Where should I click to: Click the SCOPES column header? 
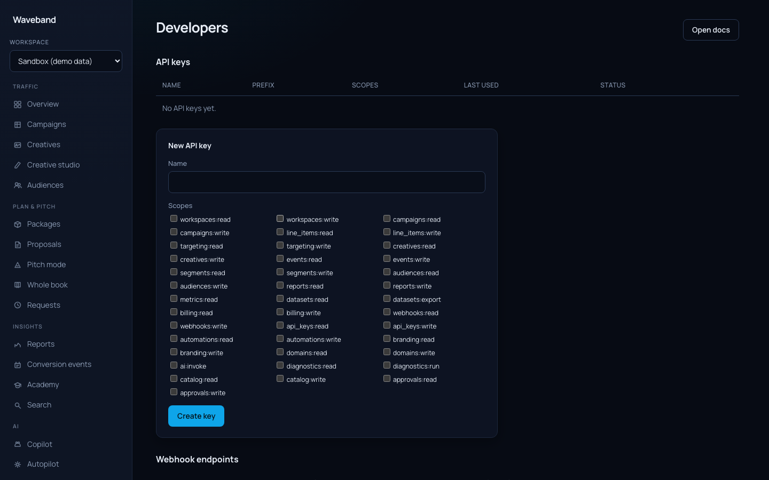(365, 85)
